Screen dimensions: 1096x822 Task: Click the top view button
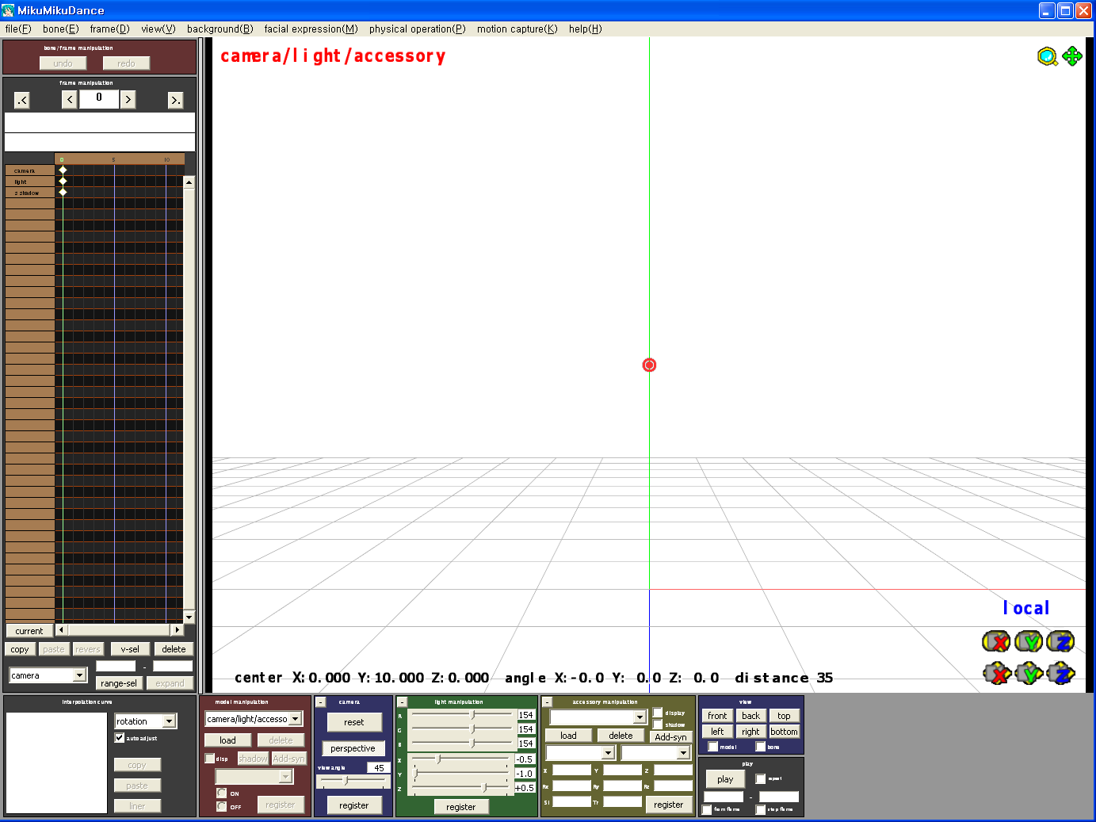(x=784, y=715)
